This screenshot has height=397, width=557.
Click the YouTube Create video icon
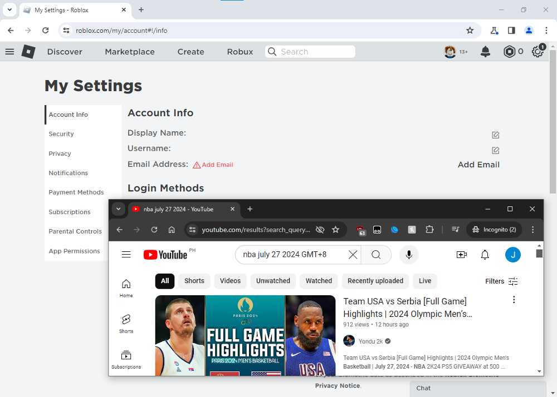[461, 255]
